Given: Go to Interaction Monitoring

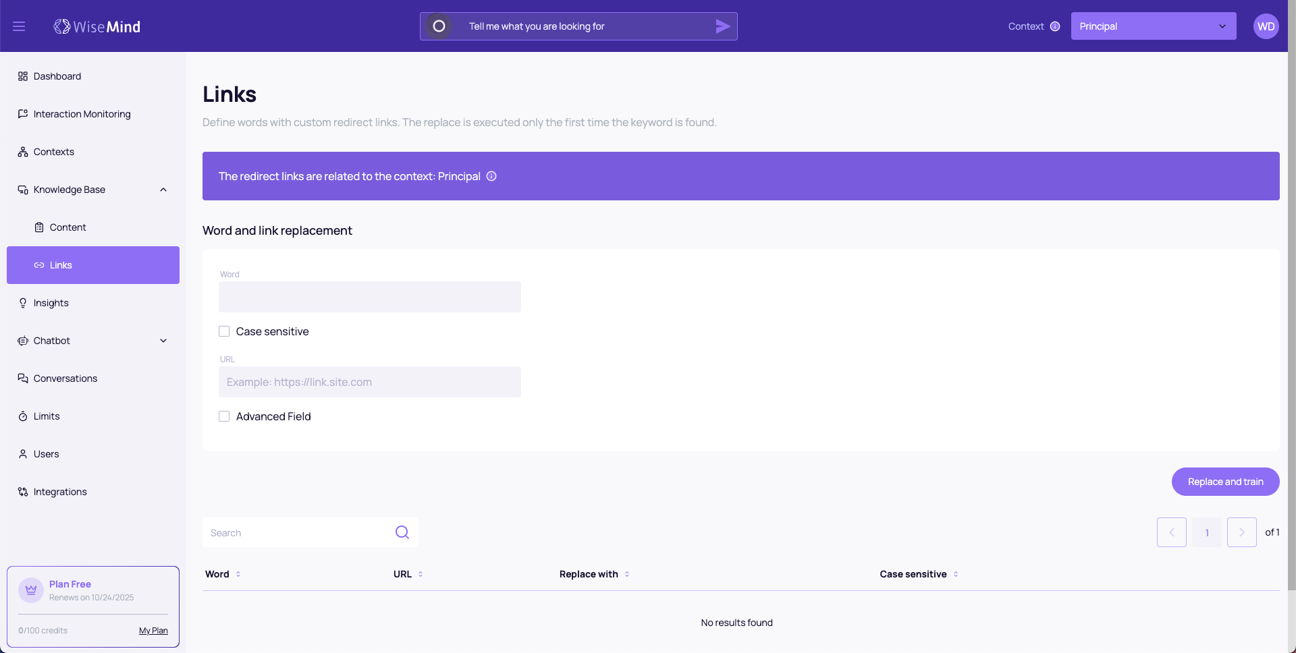Looking at the screenshot, I should [x=82, y=114].
